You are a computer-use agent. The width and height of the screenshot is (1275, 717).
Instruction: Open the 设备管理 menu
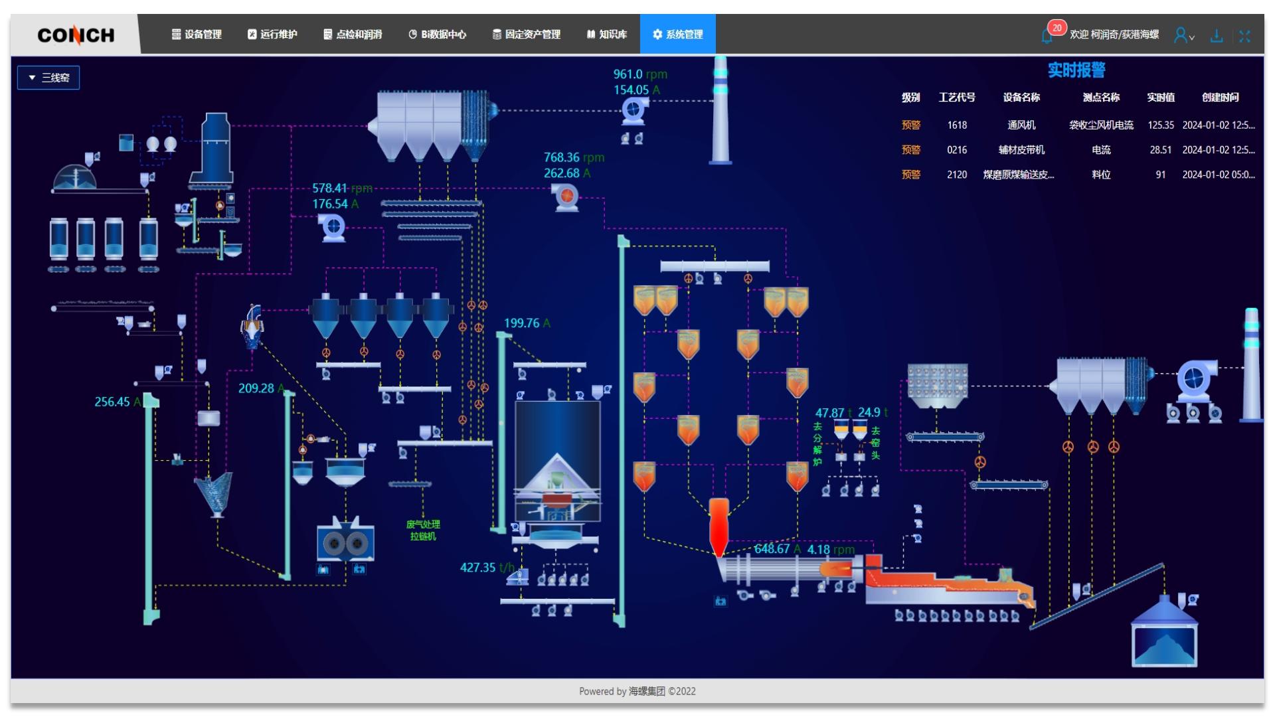coord(197,35)
